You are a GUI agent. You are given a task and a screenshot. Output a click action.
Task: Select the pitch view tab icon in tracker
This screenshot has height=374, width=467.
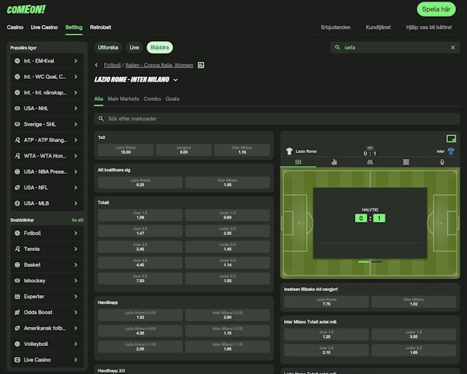point(298,162)
